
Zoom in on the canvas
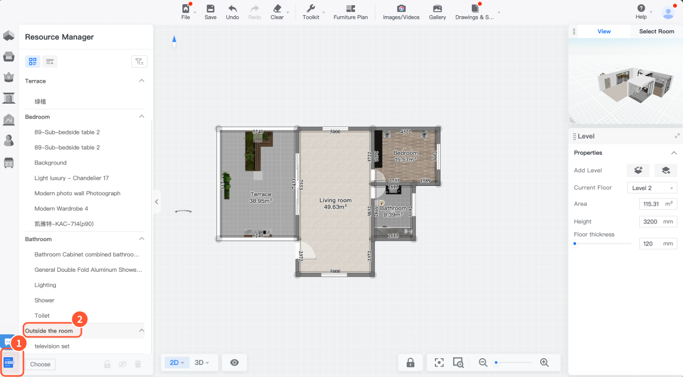pyautogui.click(x=544, y=362)
